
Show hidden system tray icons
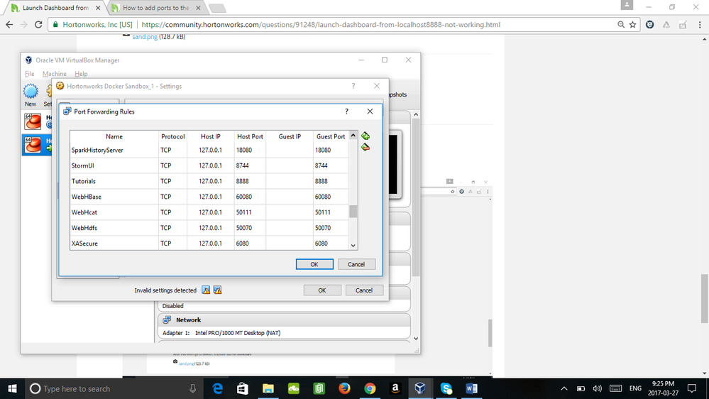[564, 388]
